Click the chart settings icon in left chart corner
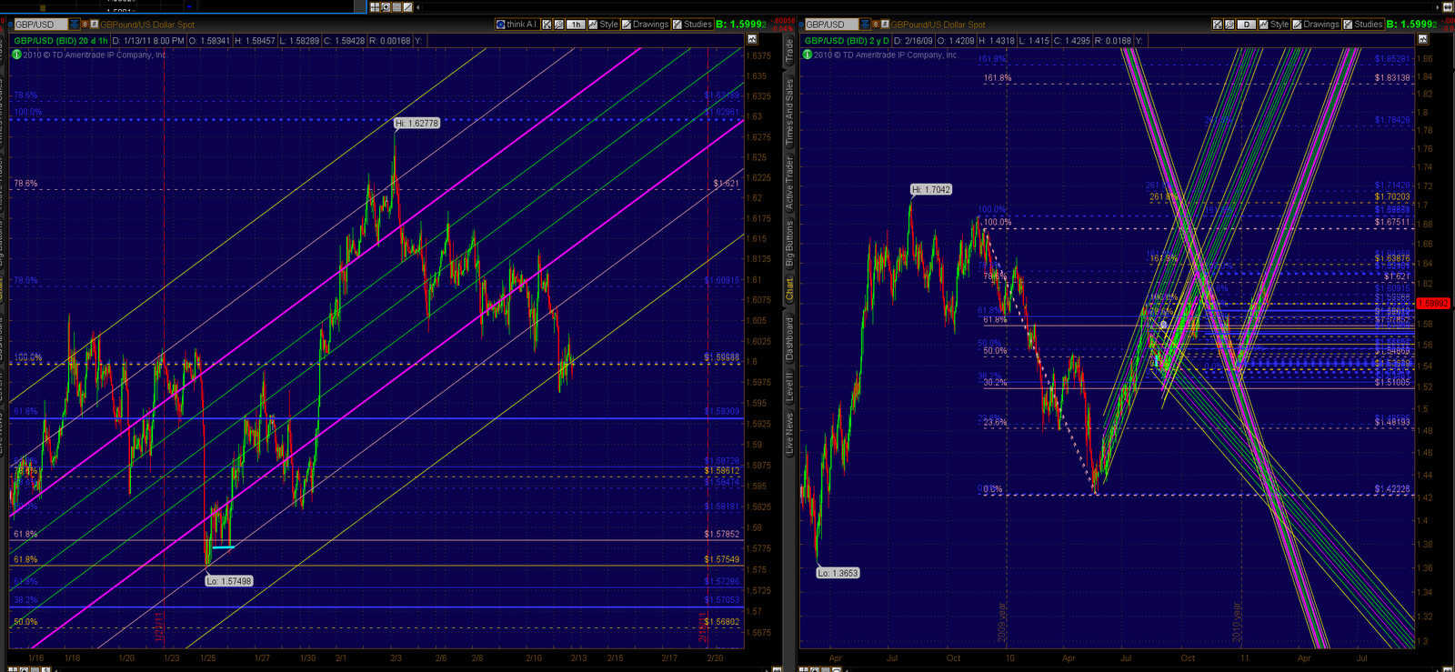1455x672 pixels. pos(752,39)
